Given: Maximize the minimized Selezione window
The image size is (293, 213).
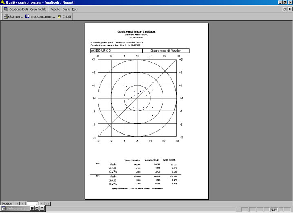Looking at the screenshot, I should (37, 209).
